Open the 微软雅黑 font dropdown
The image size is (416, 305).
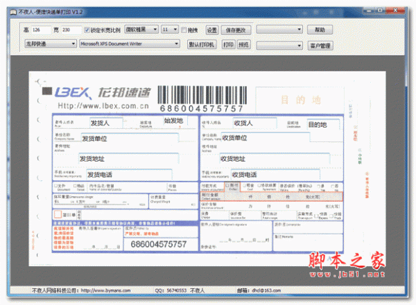[x=141, y=29]
